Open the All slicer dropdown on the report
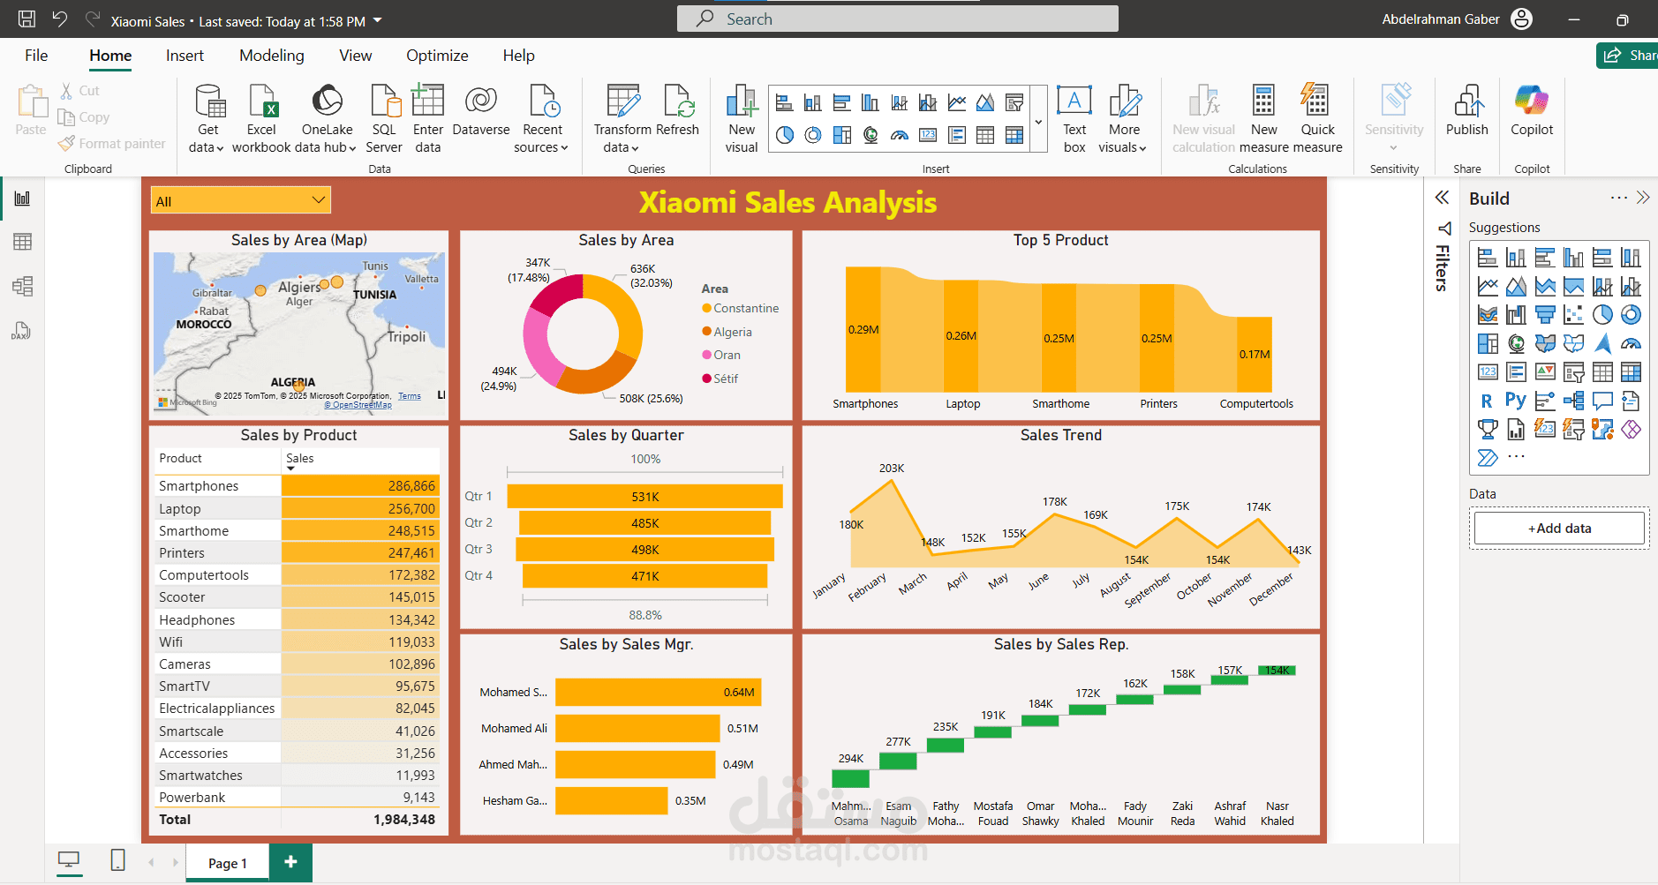This screenshot has height=885, width=1658. (x=319, y=200)
